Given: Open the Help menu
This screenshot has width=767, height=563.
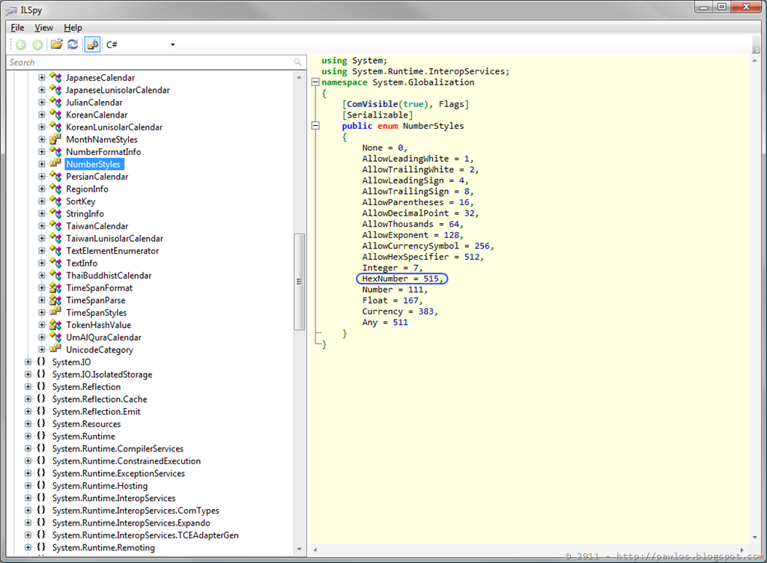Looking at the screenshot, I should 73,28.
